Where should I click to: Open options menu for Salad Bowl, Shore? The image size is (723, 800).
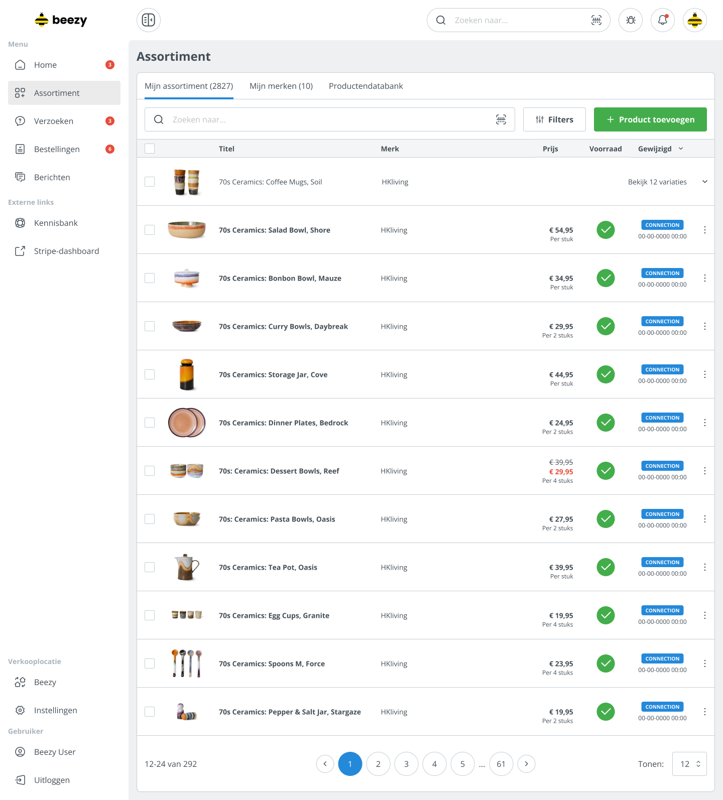click(x=705, y=230)
